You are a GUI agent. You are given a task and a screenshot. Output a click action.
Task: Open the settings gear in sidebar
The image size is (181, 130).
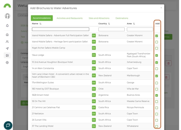pos(7,63)
